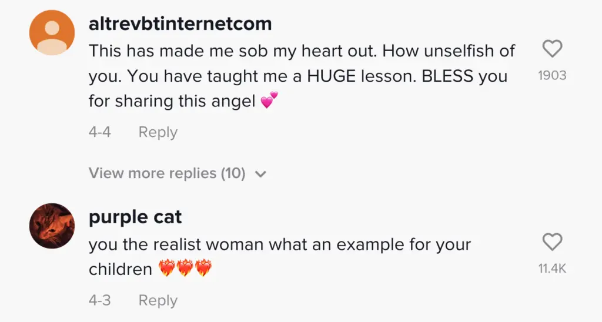Click the pink two-hearts emoji
The image size is (602, 322).
[269, 100]
